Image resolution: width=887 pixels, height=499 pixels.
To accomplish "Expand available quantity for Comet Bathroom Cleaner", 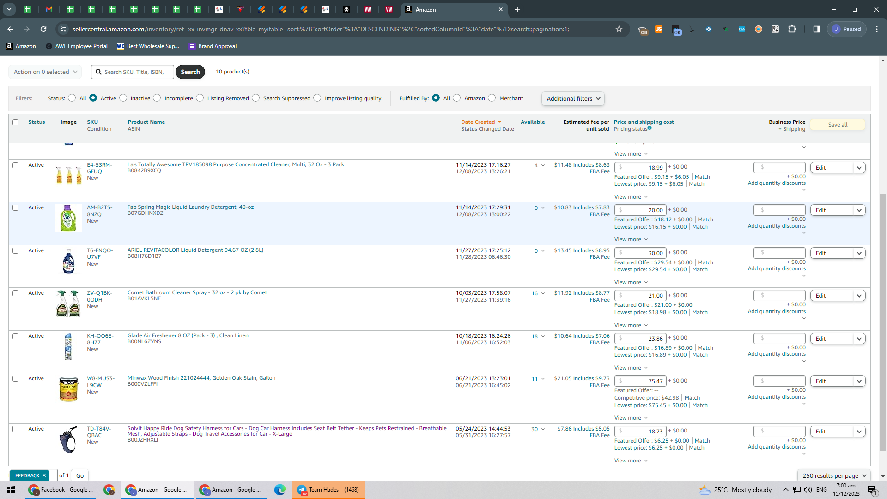I will point(543,293).
